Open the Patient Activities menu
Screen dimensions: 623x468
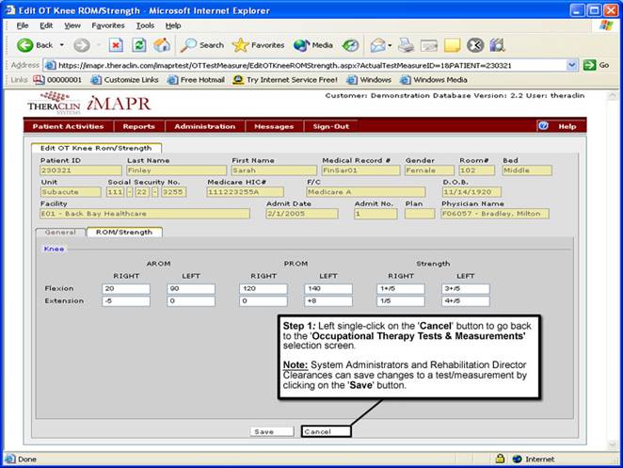pyautogui.click(x=68, y=126)
